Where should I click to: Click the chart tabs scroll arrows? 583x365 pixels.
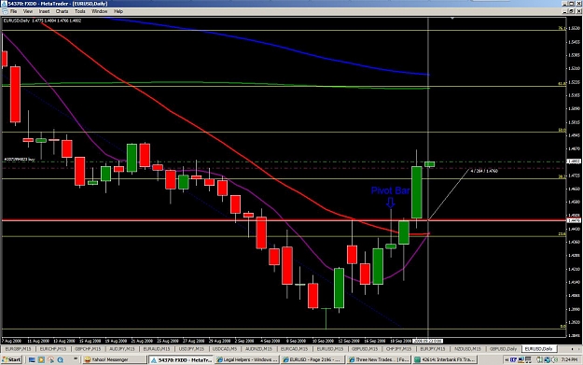click(575, 349)
